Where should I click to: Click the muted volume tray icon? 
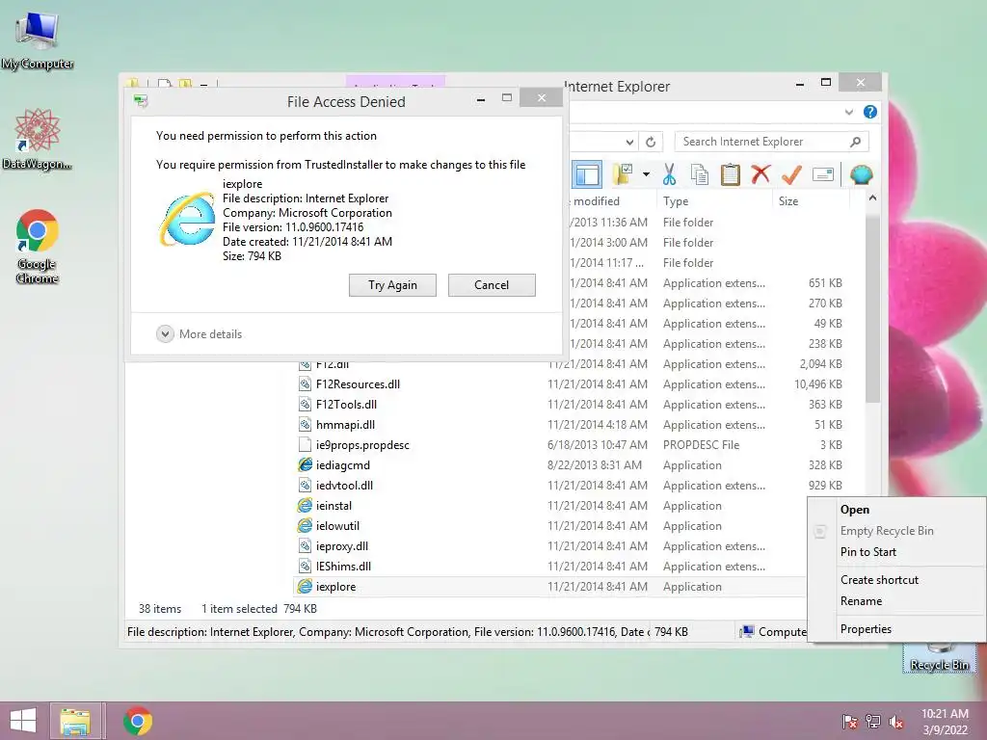[896, 722]
